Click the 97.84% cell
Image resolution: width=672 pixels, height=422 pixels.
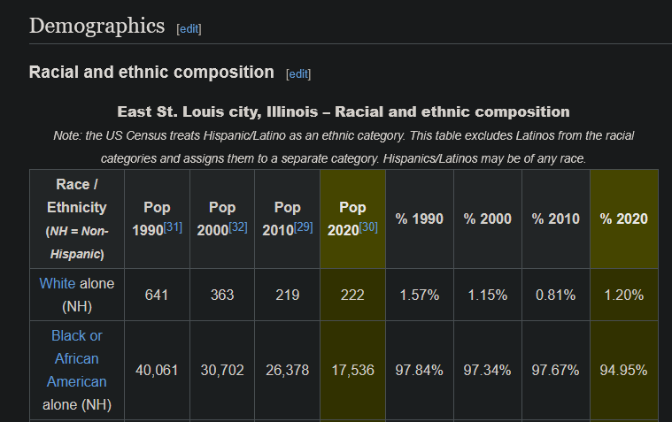(x=420, y=370)
